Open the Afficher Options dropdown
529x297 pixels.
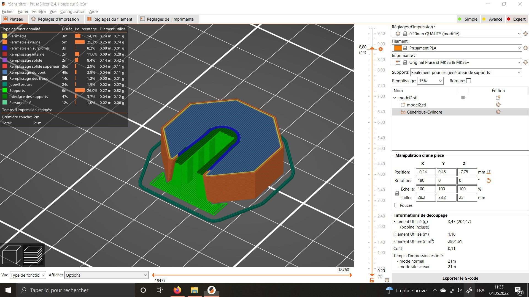[x=106, y=275]
